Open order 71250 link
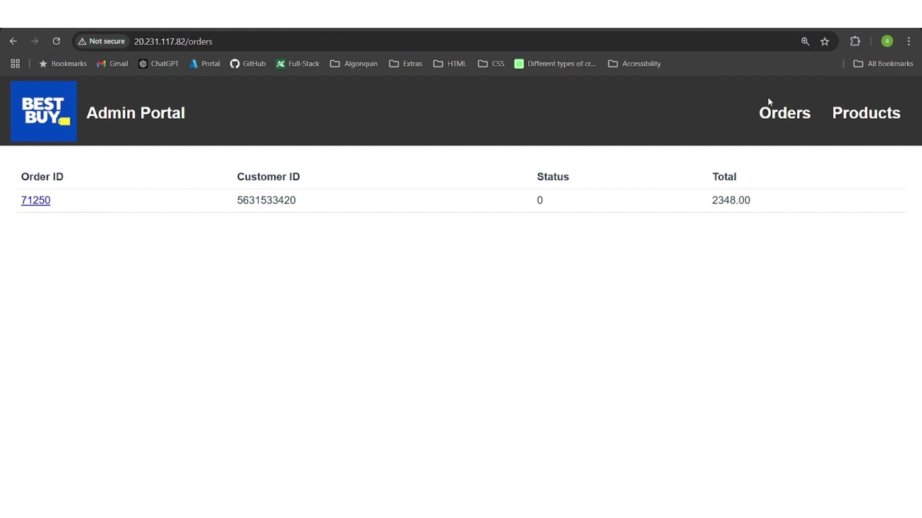Screen dimensions: 922x518 click(36, 200)
